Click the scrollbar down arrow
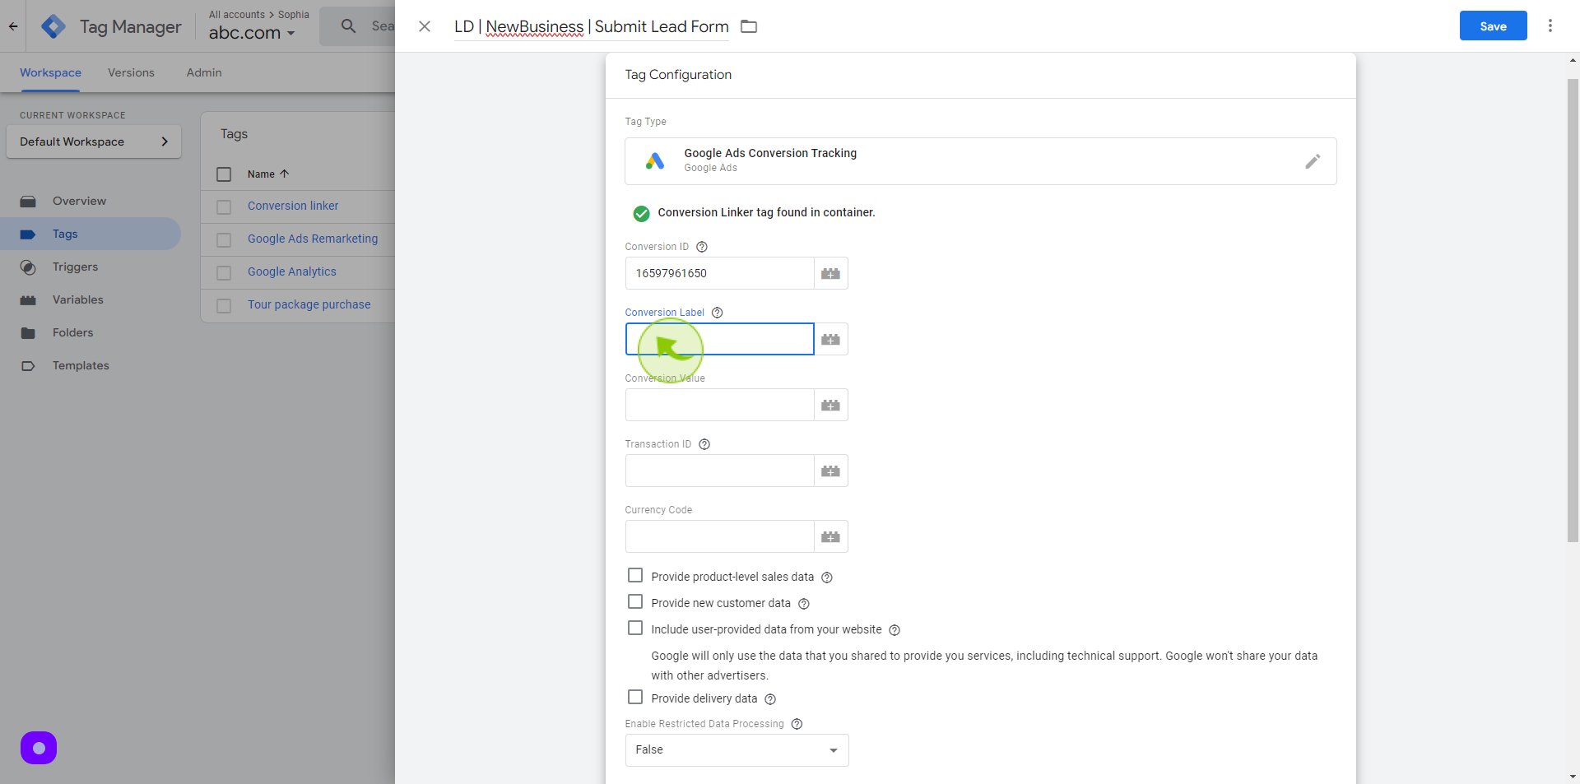Screen dimensions: 1580x784 tap(1573, 776)
